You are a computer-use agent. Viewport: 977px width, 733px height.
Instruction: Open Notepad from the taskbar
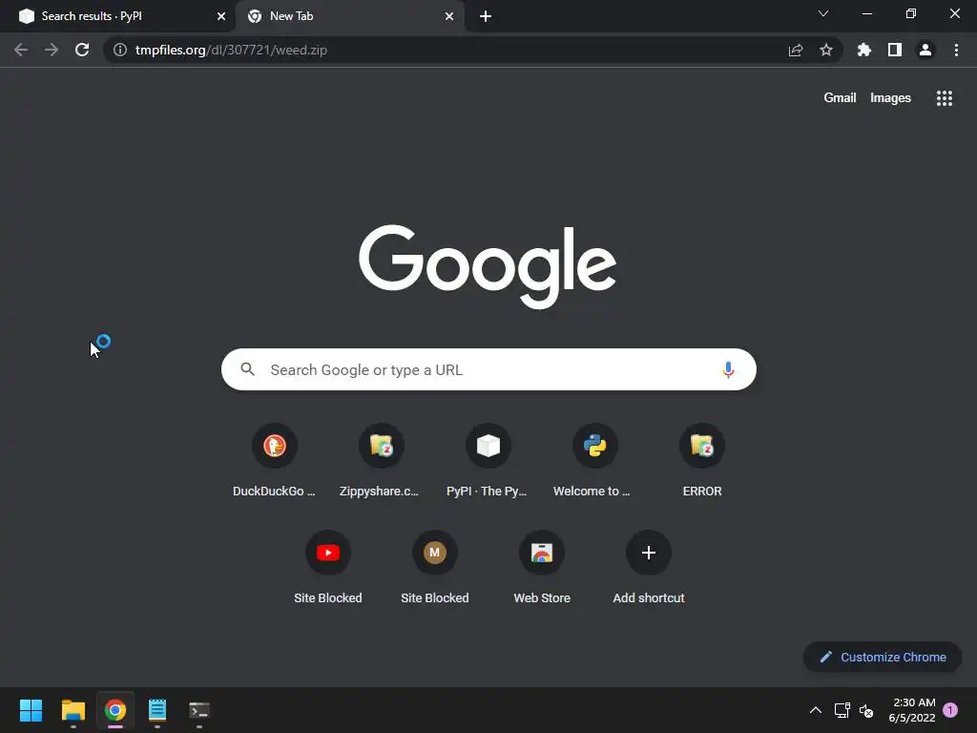(157, 710)
